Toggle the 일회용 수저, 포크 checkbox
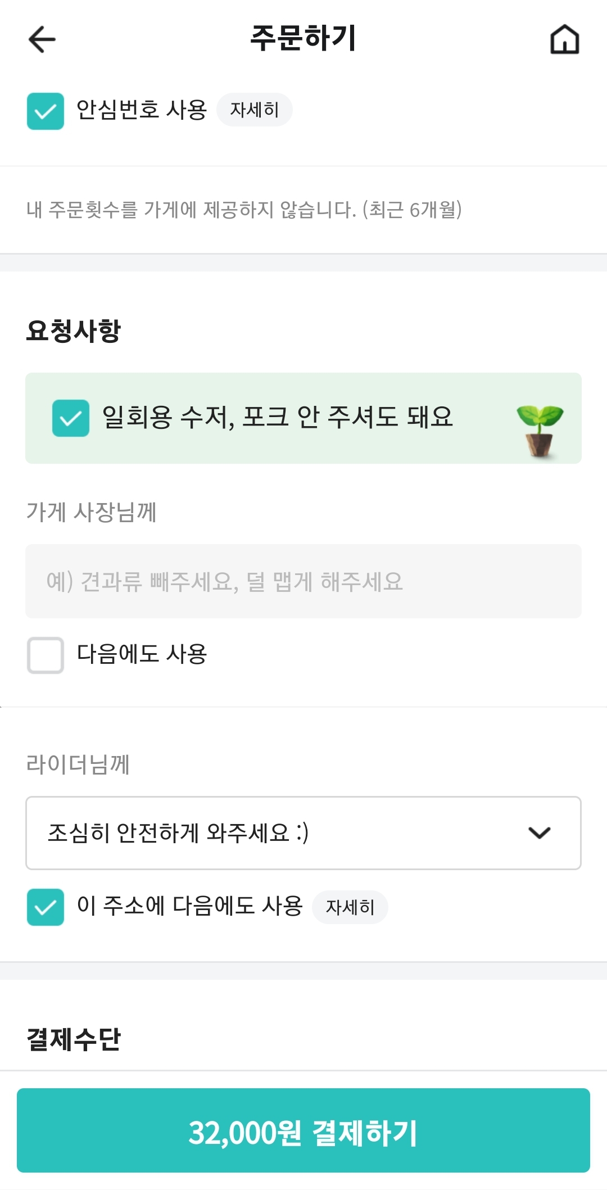This screenshot has width=607, height=1190. pyautogui.click(x=71, y=418)
